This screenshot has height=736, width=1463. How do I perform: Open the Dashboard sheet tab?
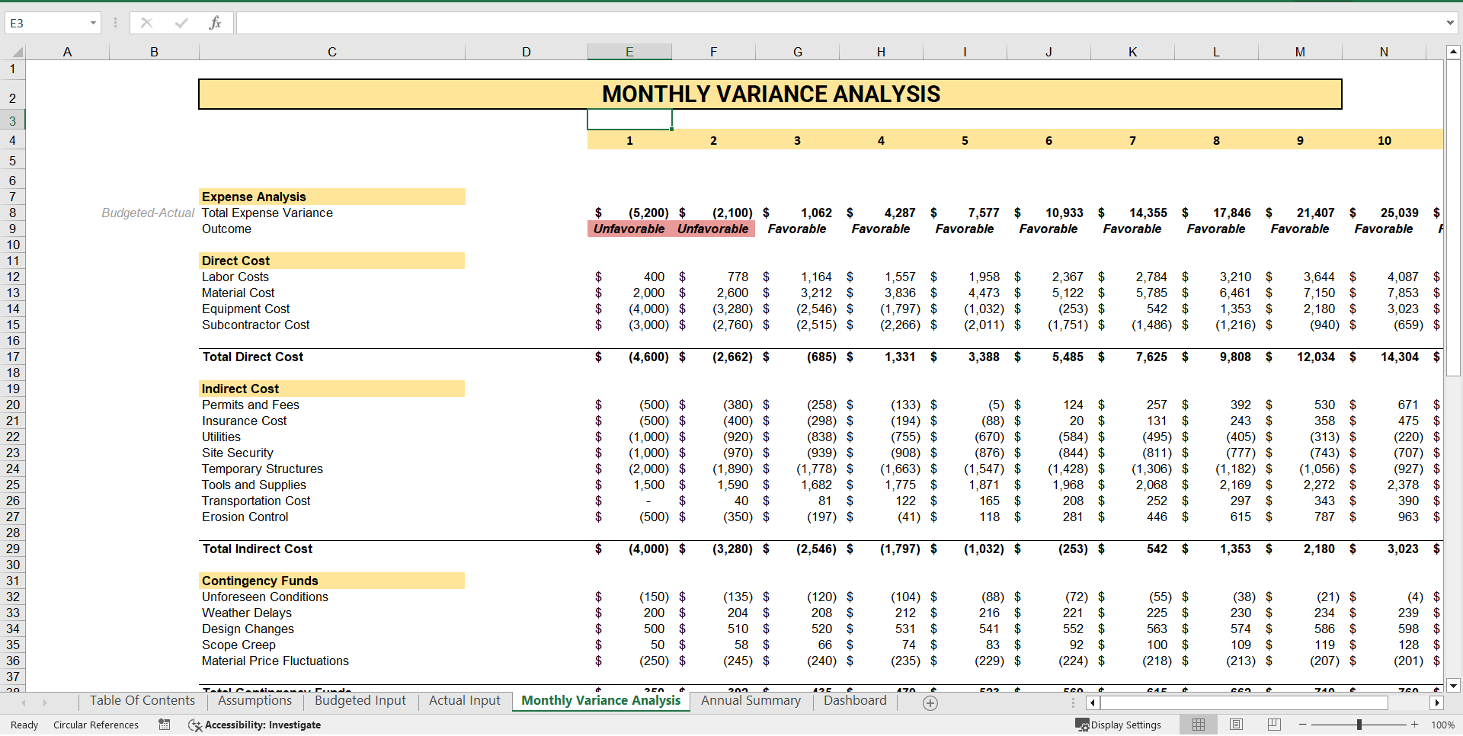[855, 701]
